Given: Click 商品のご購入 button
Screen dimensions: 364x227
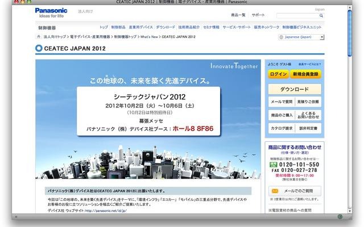Looking at the screenshot, I should pyautogui.click(x=282, y=115).
